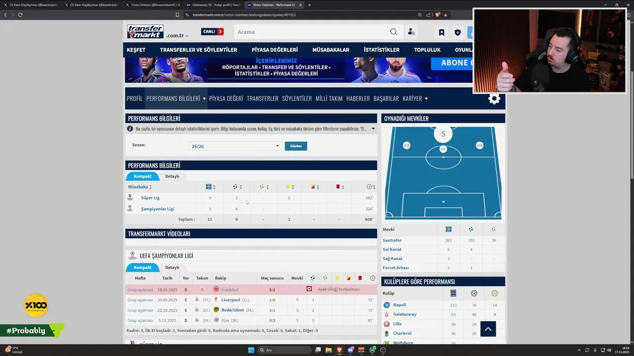The height and width of the screenshot is (356, 634).
Task: Open Müsabakalar main menu
Action: [x=331, y=50]
